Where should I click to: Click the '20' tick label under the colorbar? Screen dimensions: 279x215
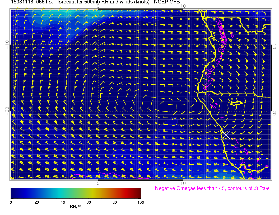tap(37, 202)
